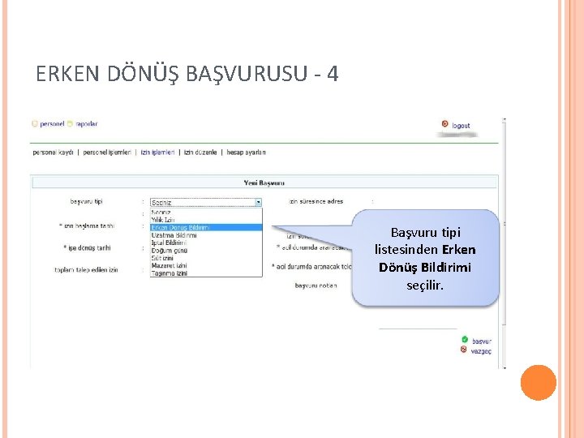Click the red logout icon

444,123
